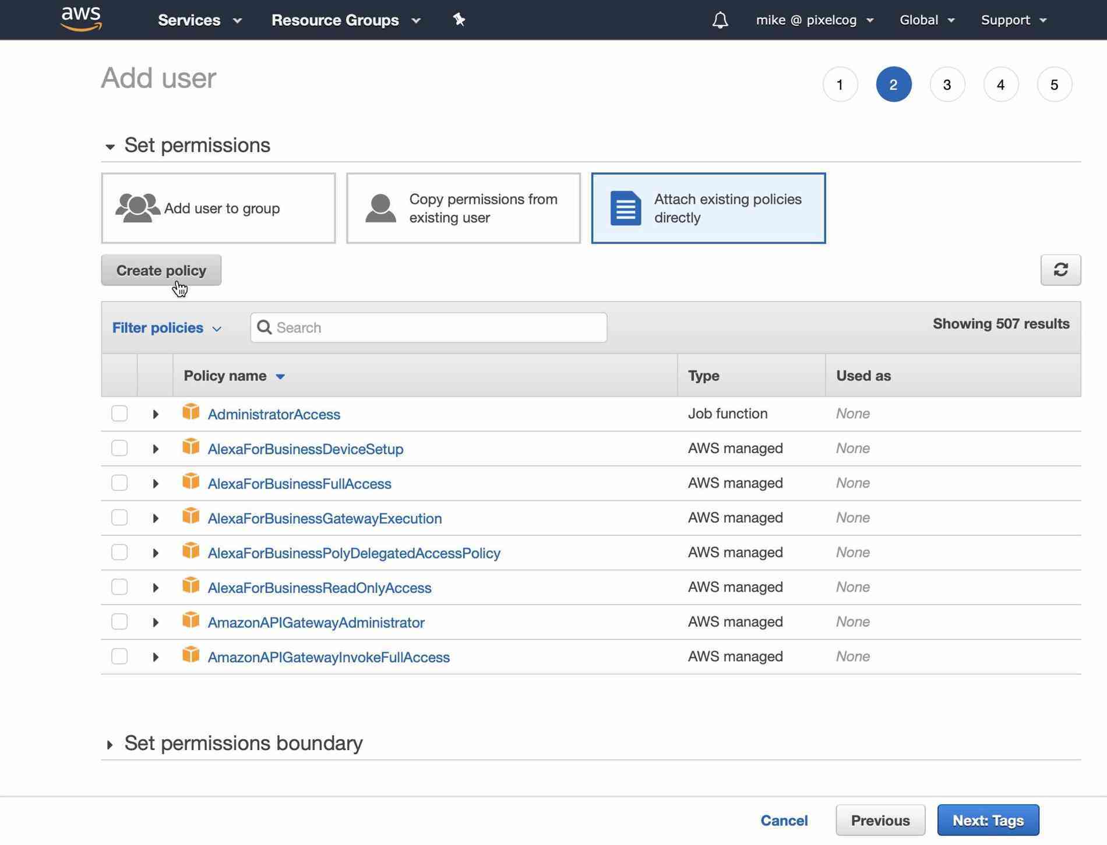Click the document icon for Attach existing policies
Screen dimensions: 1107x845
(x=626, y=208)
